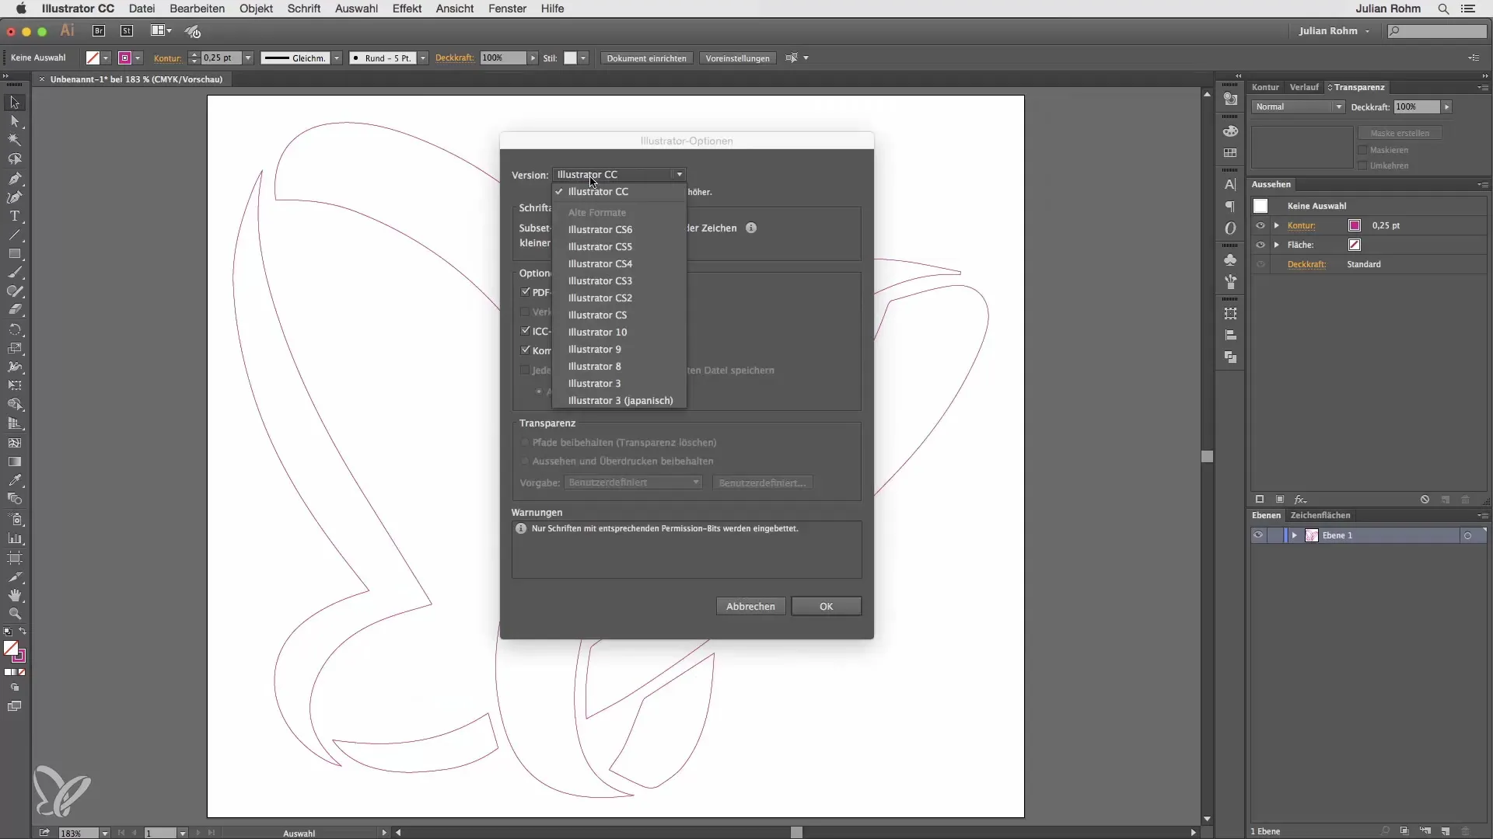Open the Color palette panel icon
The image size is (1493, 839).
1230,131
